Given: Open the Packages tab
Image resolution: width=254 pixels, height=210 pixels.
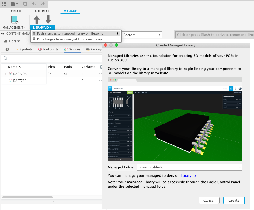Looking at the screenshot, I should [94, 49].
